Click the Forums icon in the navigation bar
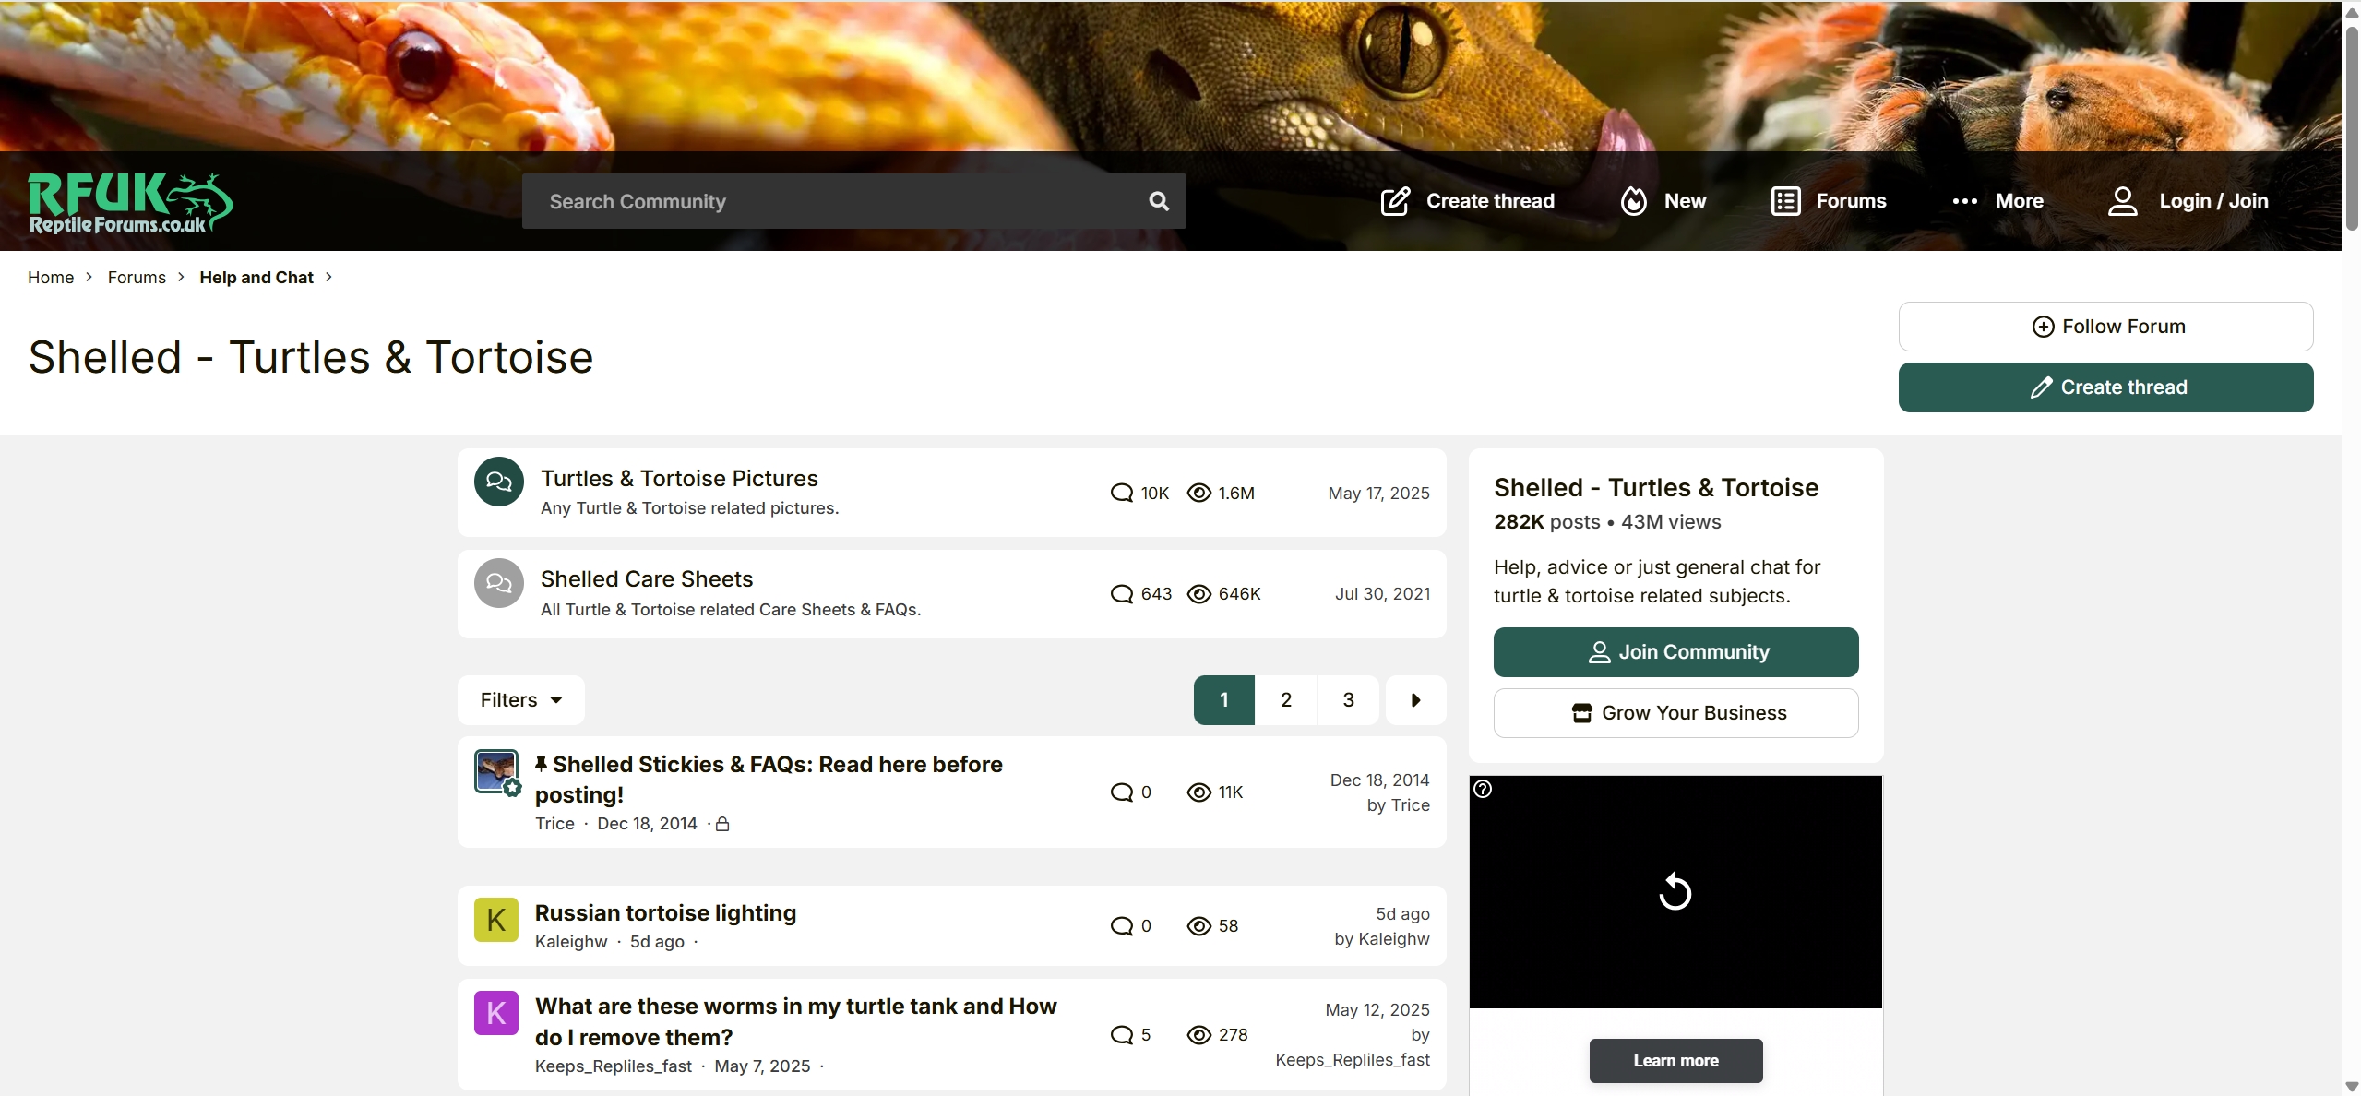 coord(1785,200)
